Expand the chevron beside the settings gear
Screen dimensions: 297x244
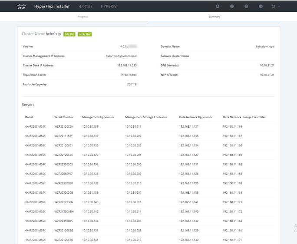pyautogui.click(x=279, y=6)
